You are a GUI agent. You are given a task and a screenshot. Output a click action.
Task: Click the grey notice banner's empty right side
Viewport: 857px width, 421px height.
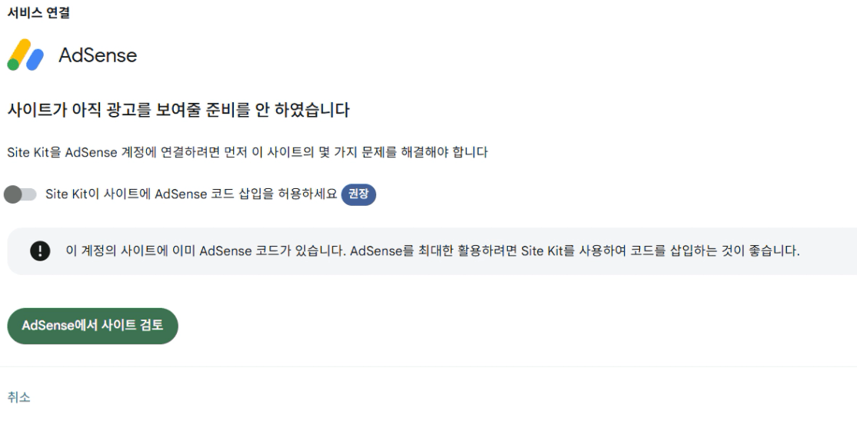829,251
